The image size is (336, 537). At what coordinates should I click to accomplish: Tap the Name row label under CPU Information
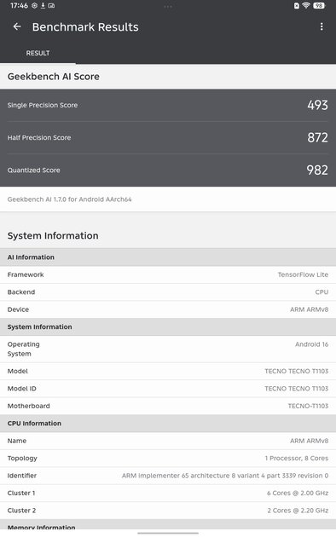[x=17, y=442]
